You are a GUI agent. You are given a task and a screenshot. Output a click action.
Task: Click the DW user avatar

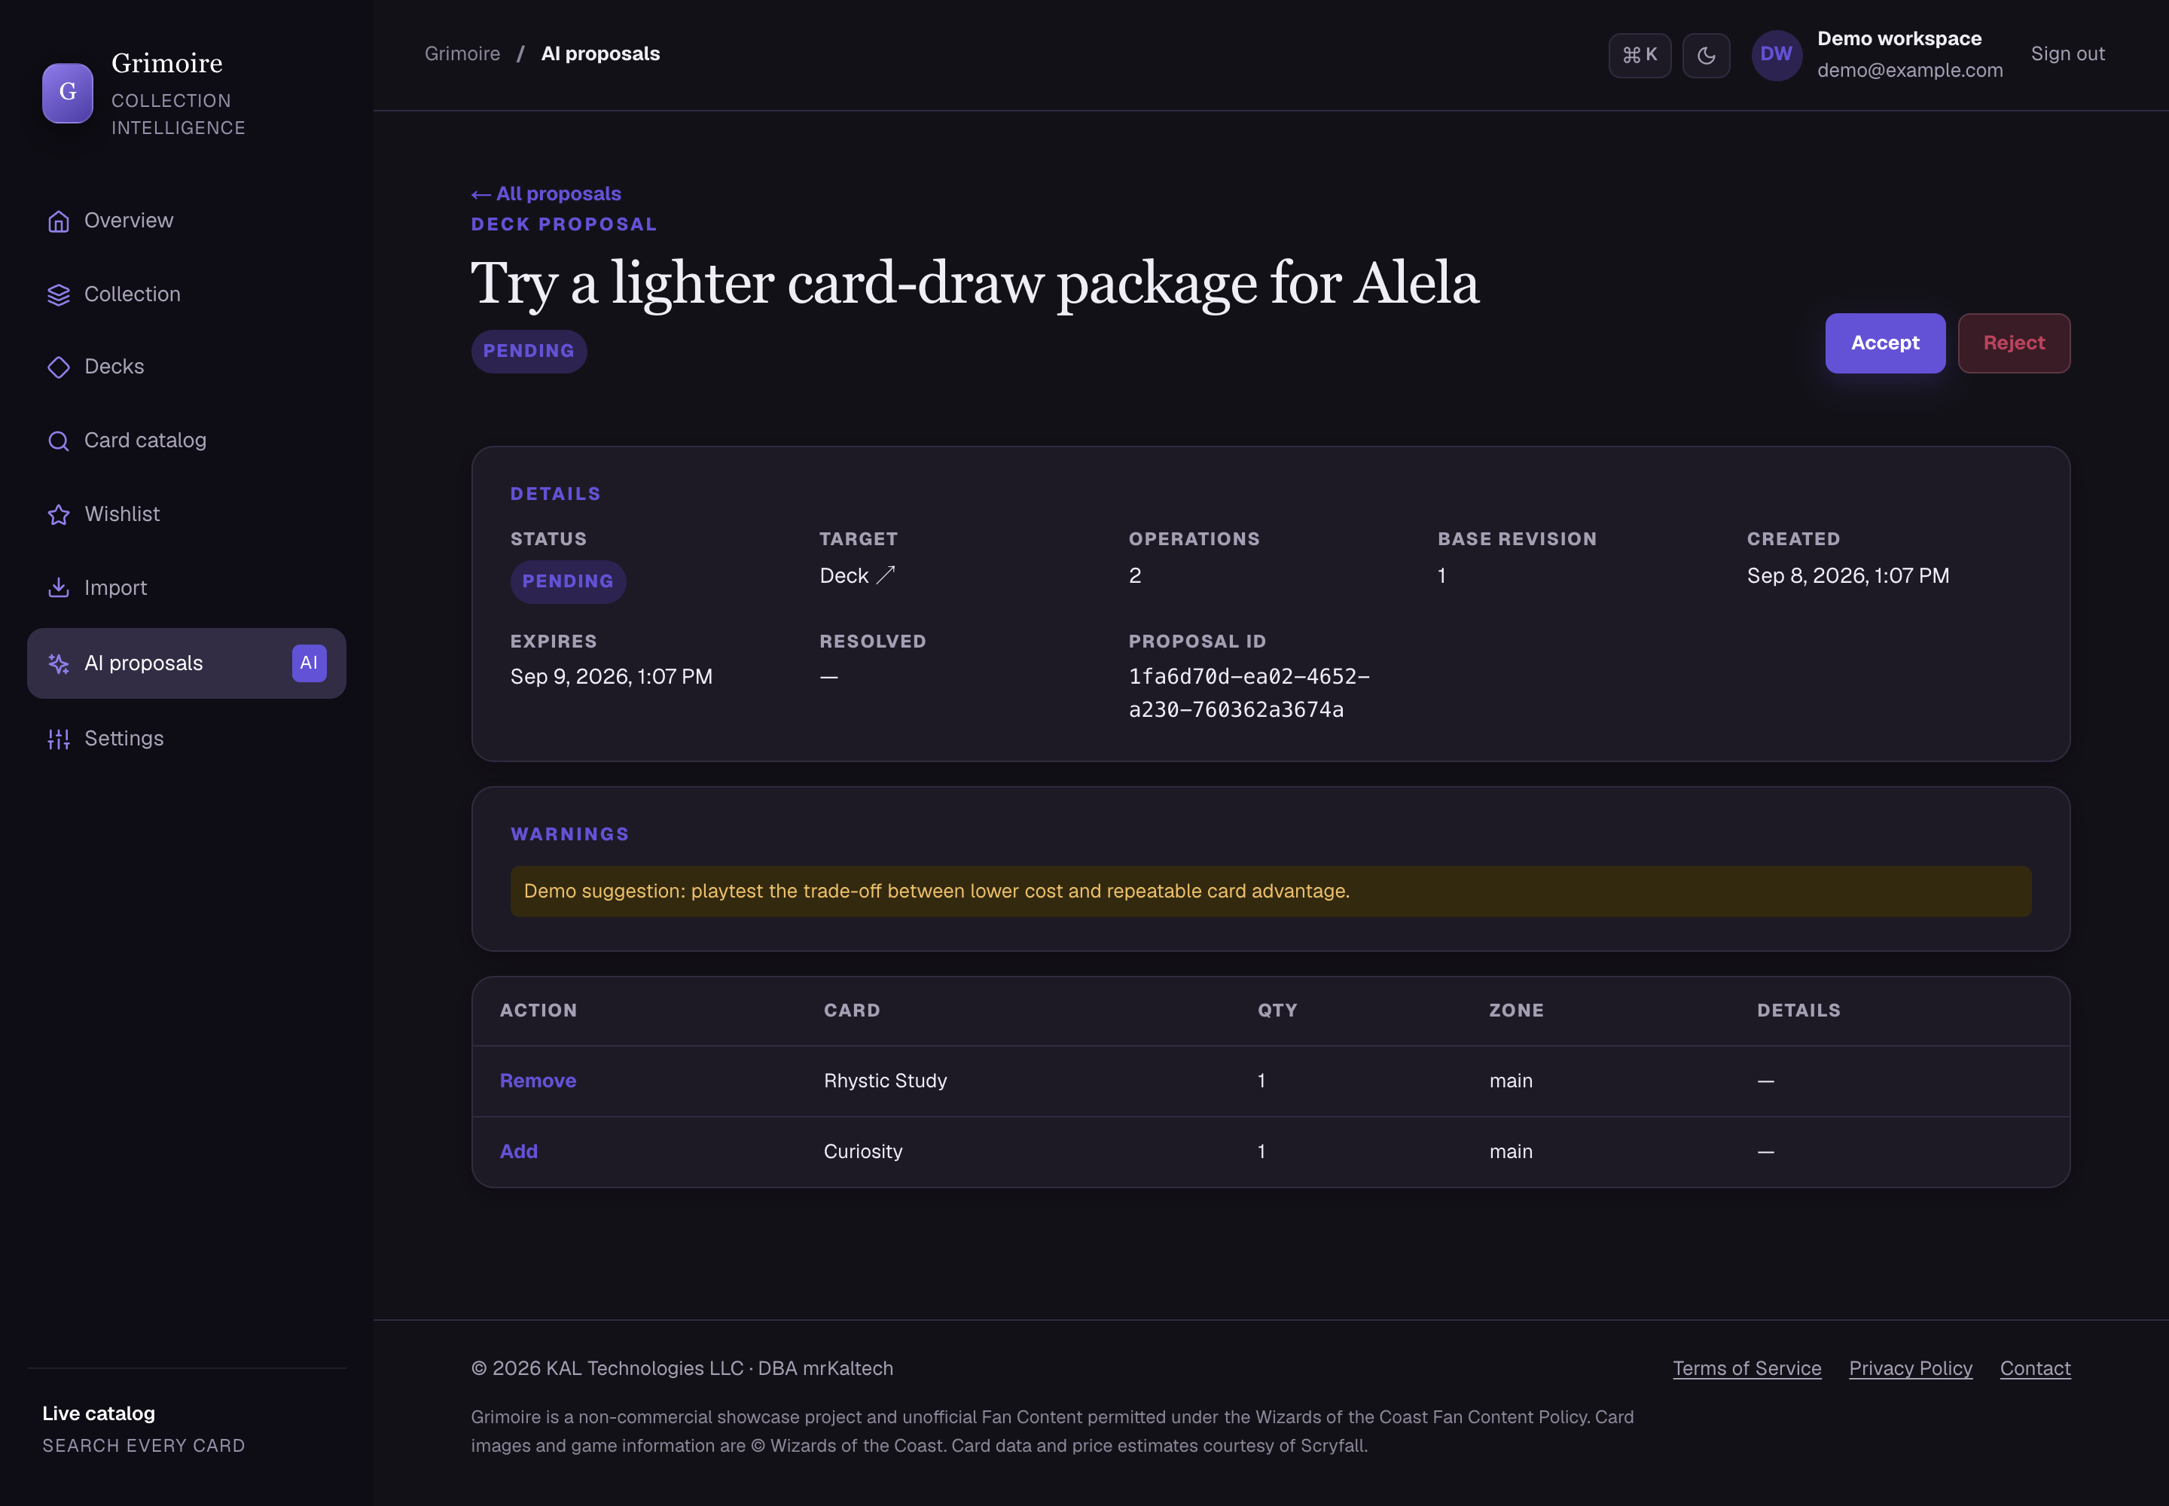1777,55
